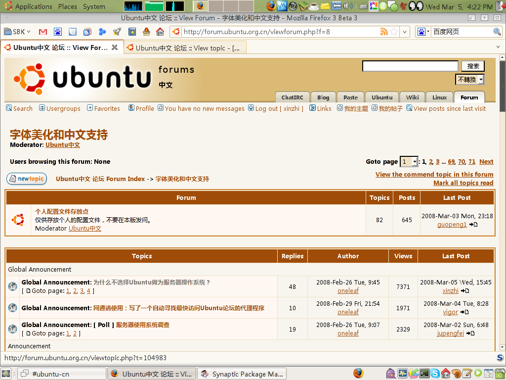Image resolution: width=506 pixels, height=380 pixels.
Task: Open author link oneleaf on first announcement
Action: coord(348,291)
